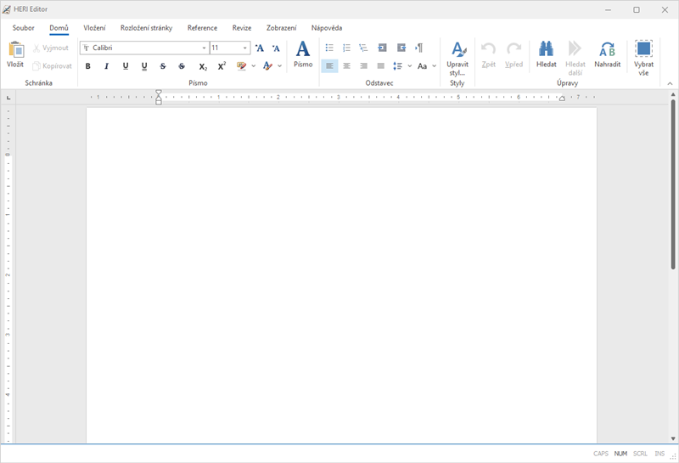The height and width of the screenshot is (463, 679).
Task: Click the Kopírovat copy button
Action: [x=52, y=66]
